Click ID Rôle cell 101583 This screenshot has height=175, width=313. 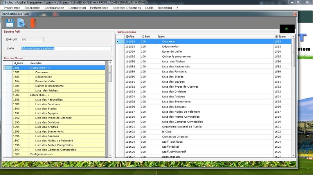pyautogui.click(x=132, y=46)
